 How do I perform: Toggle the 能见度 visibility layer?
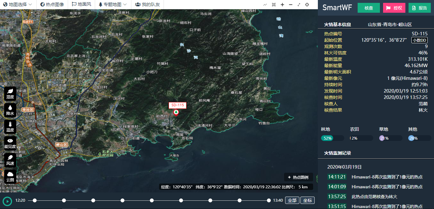[10, 143]
